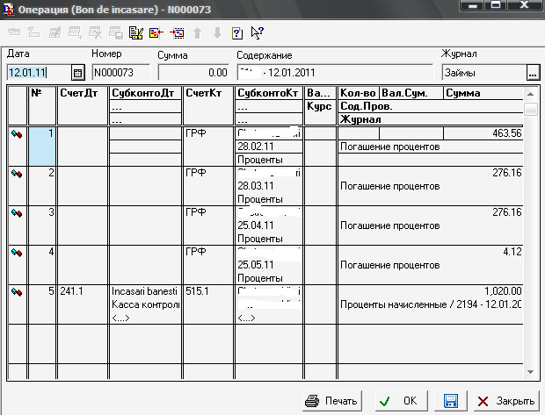Screen dimensions: 545x415
Task: Select the СчетДт column header
Action: click(x=82, y=92)
